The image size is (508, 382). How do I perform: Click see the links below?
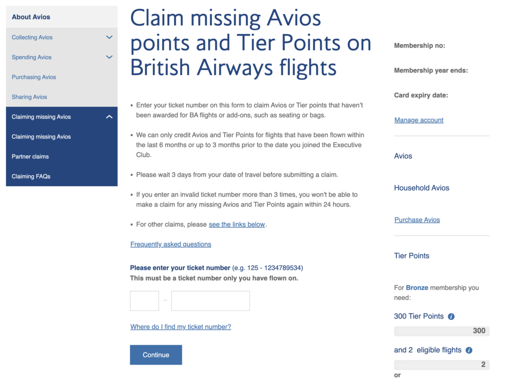click(x=237, y=224)
